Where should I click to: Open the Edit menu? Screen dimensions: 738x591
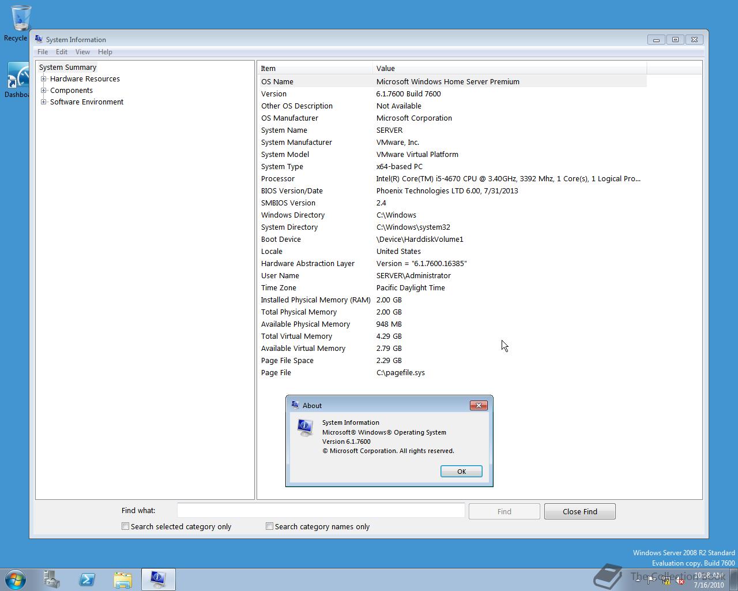click(x=62, y=52)
